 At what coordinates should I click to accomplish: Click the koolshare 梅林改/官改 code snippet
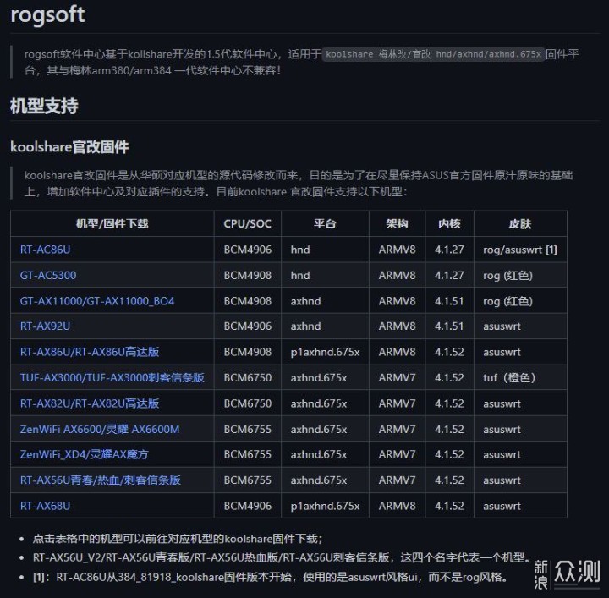(x=433, y=54)
